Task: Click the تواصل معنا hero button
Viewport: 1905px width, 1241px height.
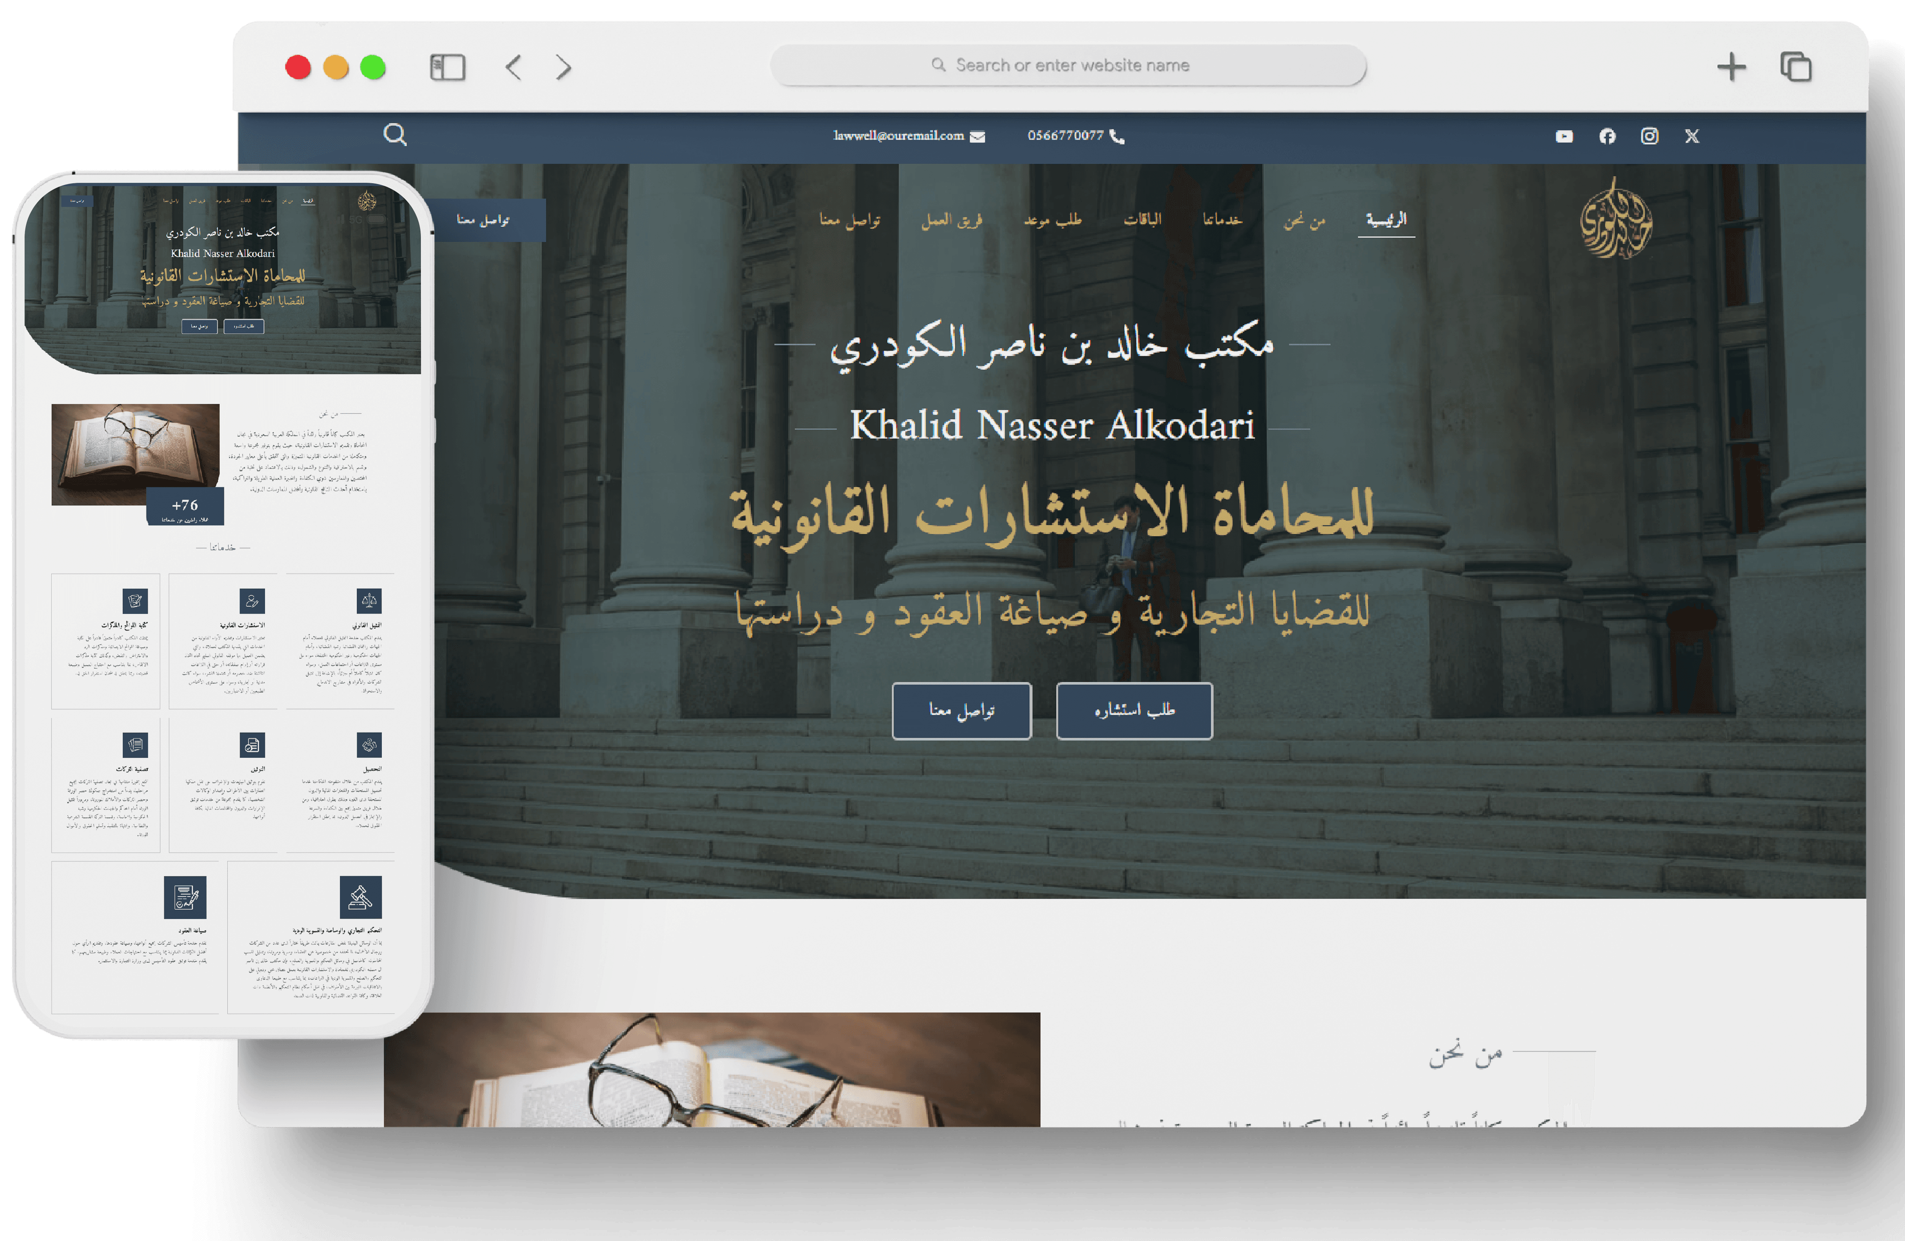Action: coord(961,710)
